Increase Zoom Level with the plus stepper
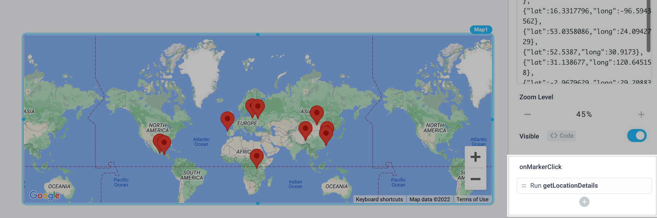 coord(641,114)
